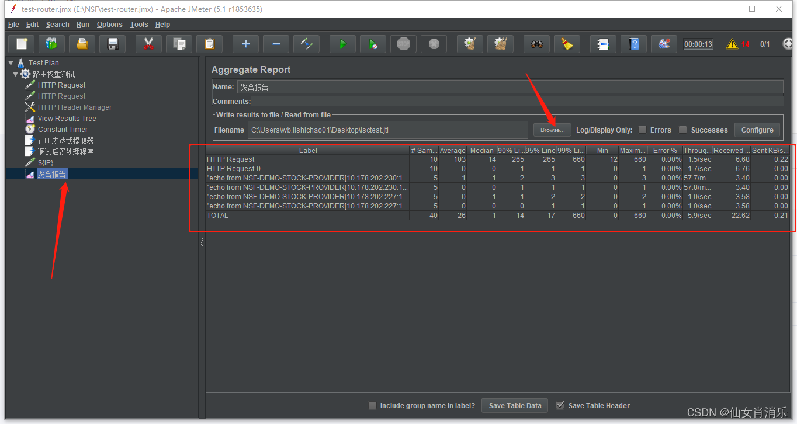Open the Help menu
This screenshot has height=424, width=797.
(162, 25)
